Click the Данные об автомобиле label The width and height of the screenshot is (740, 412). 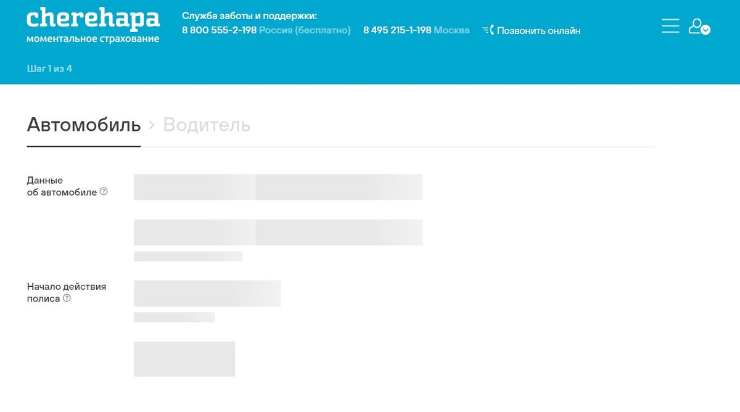tap(62, 186)
